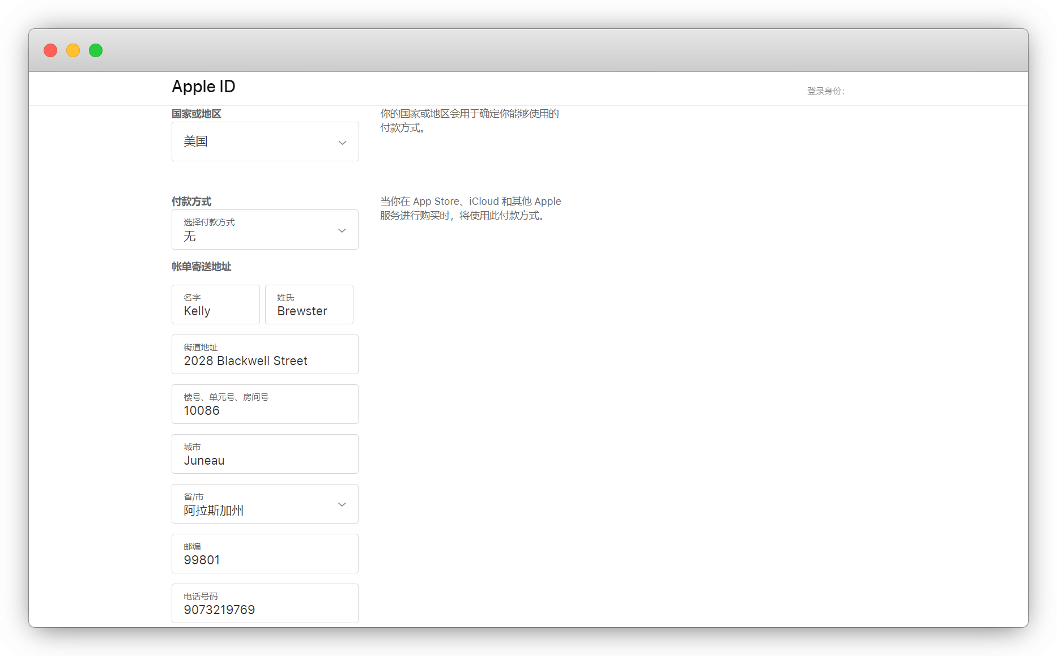Focus the 邮编 field showing 99801

[265, 554]
